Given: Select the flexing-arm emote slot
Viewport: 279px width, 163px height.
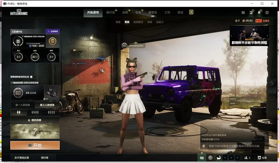Looking at the screenshot, I should click(x=219, y=158).
